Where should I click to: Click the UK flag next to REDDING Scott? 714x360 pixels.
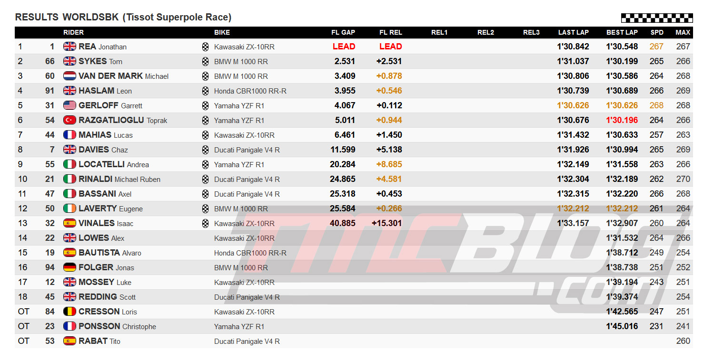point(69,297)
